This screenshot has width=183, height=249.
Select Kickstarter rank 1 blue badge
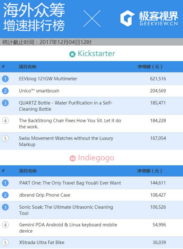pos(5,79)
